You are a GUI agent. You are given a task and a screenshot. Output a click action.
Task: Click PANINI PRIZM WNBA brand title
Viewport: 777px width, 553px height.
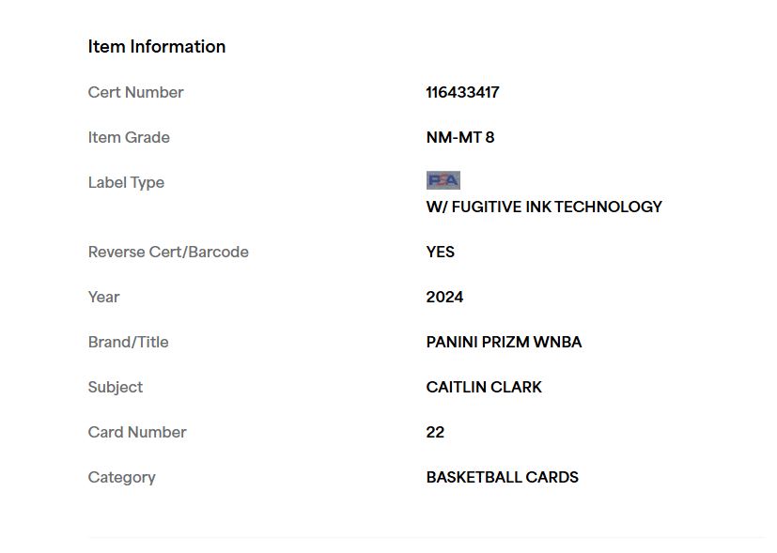click(504, 342)
